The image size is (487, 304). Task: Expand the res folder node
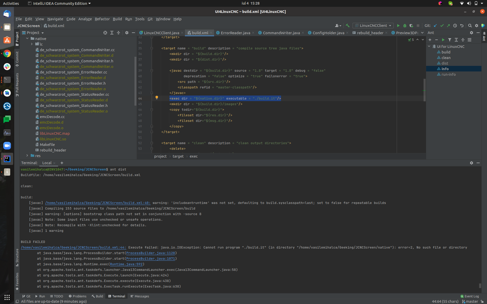tap(27, 156)
